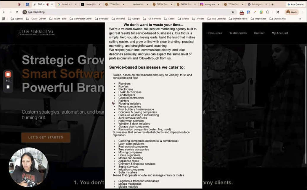Open the green and yellow extension icon
The width and height of the screenshot is (307, 190).
click(261, 12)
